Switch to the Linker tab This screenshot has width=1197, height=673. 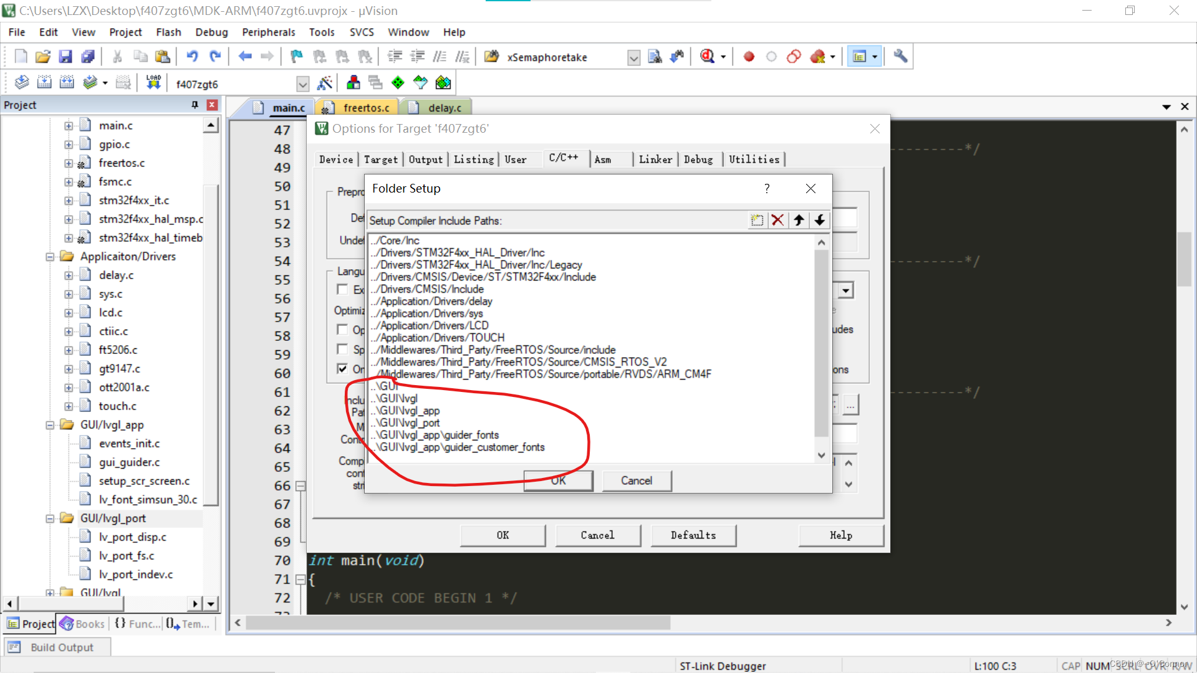point(655,160)
